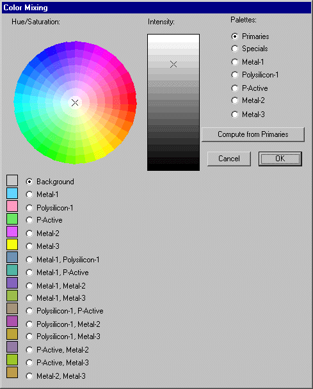The width and height of the screenshot is (313, 389).
Task: Click the Metal-1, Polysilicon-1 steel blue swatch
Action: 12,257
